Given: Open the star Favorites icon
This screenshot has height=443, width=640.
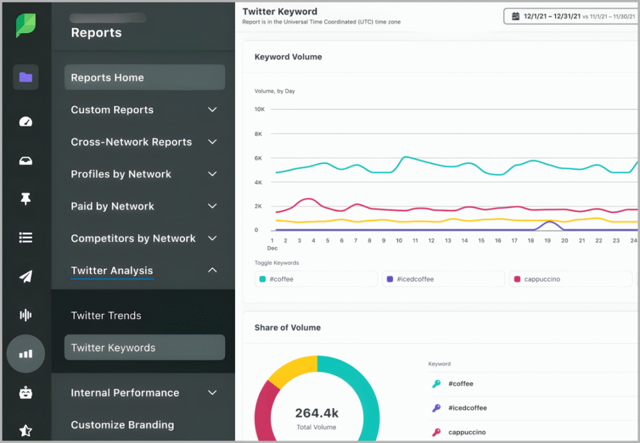Looking at the screenshot, I should (x=26, y=430).
